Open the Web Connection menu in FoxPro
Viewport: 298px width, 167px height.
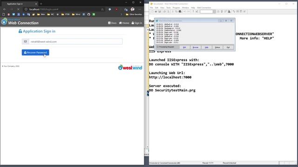point(204,8)
